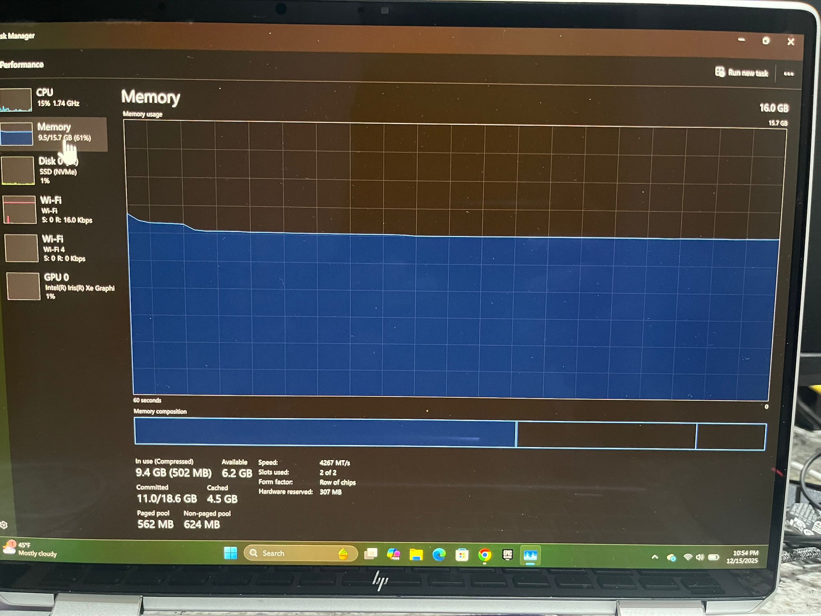821x616 pixels.
Task: Switch to the GPU 0 performance view
Action: point(60,285)
